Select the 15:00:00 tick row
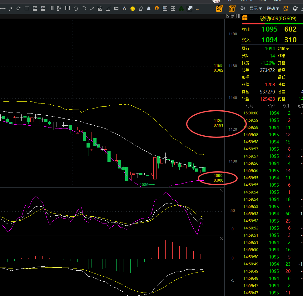Viewport: 303px width, 296px height. click(x=272, y=113)
